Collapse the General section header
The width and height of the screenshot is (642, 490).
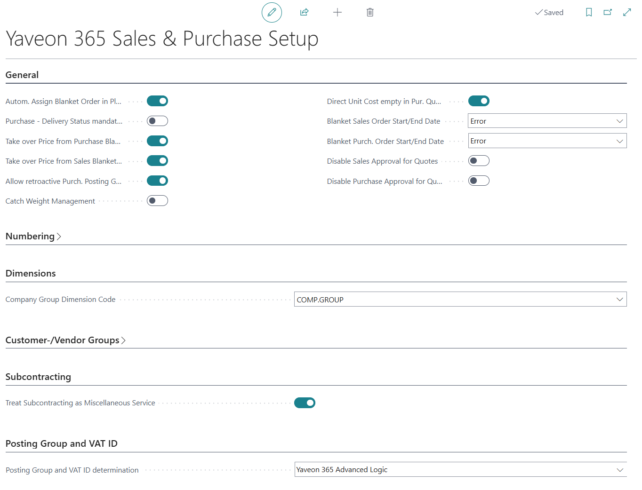22,75
